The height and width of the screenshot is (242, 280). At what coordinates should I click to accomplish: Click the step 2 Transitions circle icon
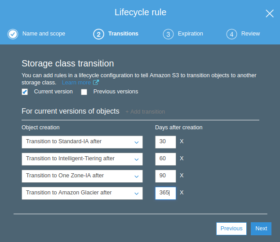click(x=98, y=34)
